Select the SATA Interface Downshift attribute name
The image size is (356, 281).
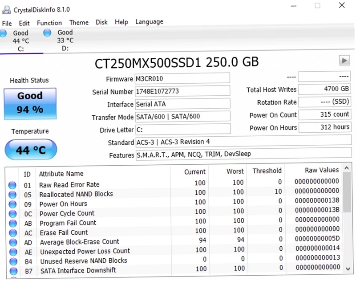click(x=78, y=271)
